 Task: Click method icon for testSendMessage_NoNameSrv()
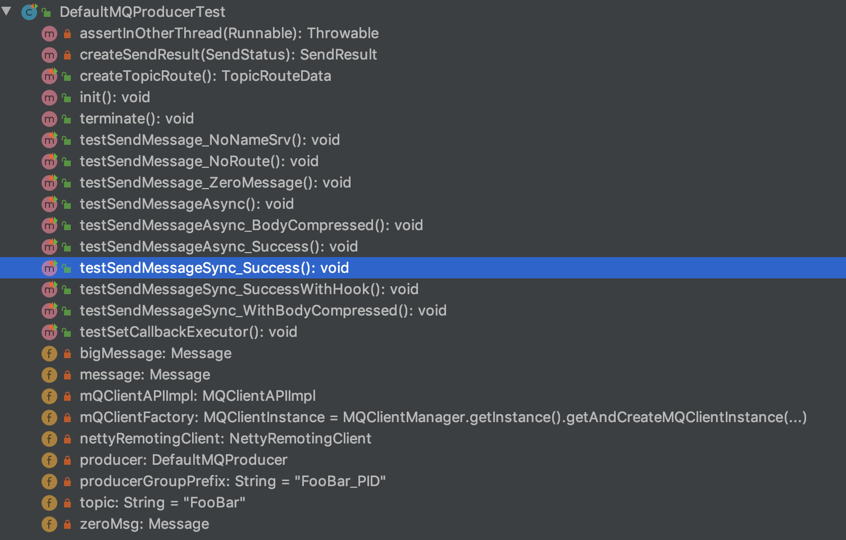(x=49, y=140)
